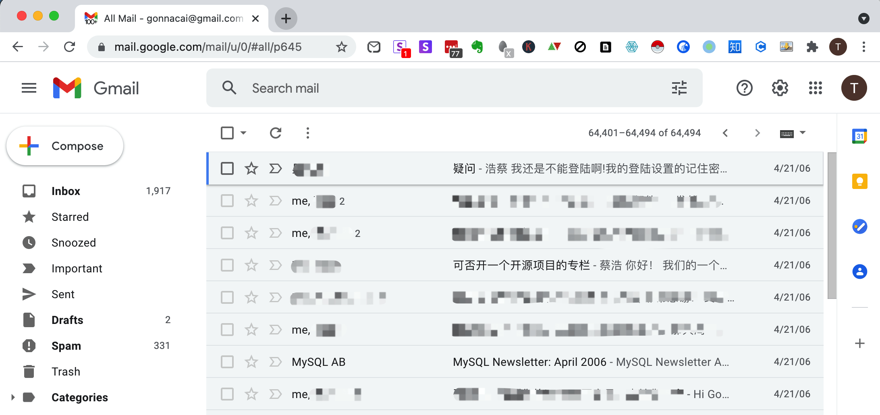Open Chrome tab search dropdown

tap(863, 19)
